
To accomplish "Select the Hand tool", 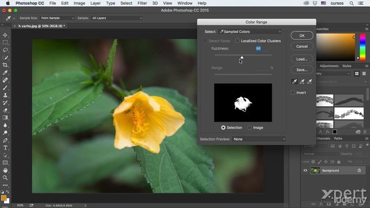I will [x=5, y=170].
